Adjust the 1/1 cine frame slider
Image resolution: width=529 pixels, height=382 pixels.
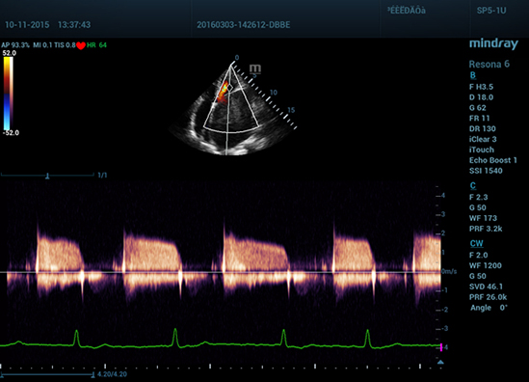tap(47, 176)
